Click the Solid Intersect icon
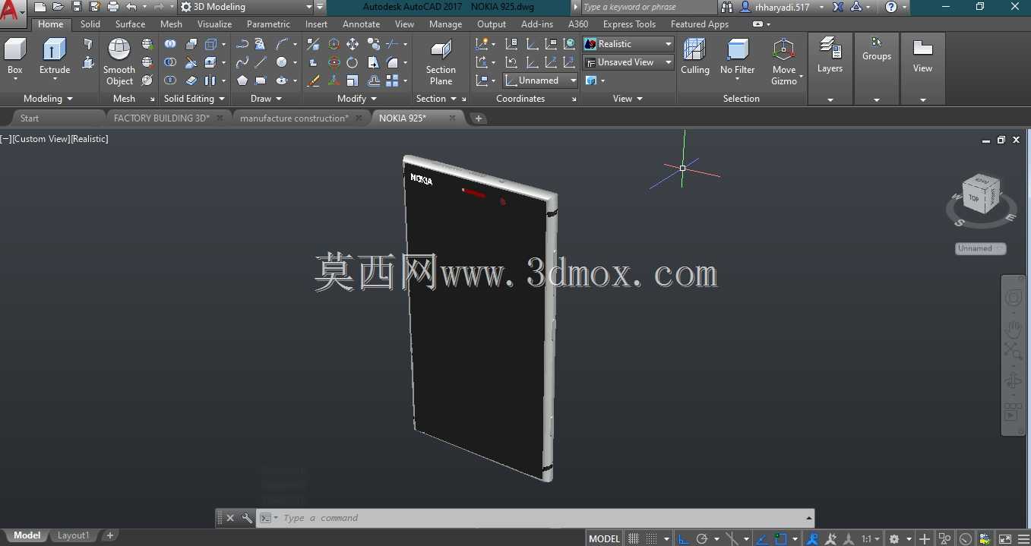This screenshot has width=1031, height=546. (x=170, y=80)
